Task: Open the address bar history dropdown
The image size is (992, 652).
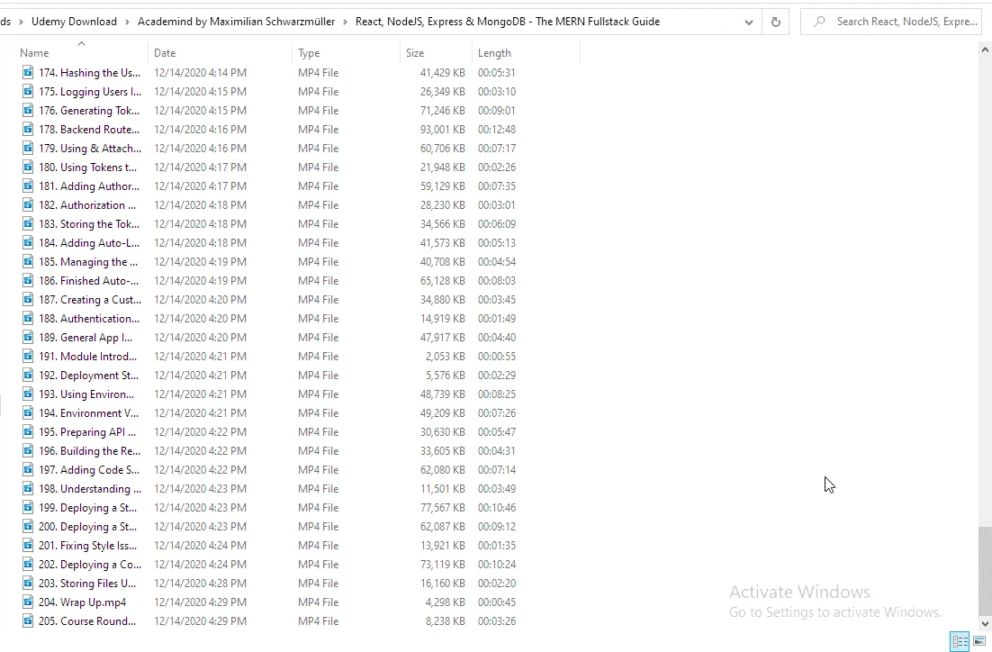Action: (748, 23)
